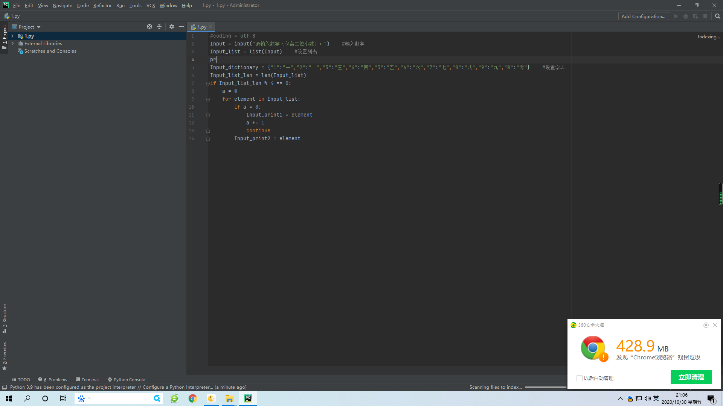Click the locate/select opened file icon
Image resolution: width=723 pixels, height=406 pixels.
pyautogui.click(x=149, y=27)
